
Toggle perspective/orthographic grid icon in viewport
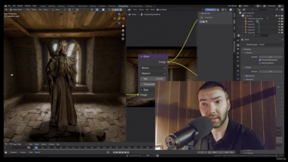click(123, 39)
